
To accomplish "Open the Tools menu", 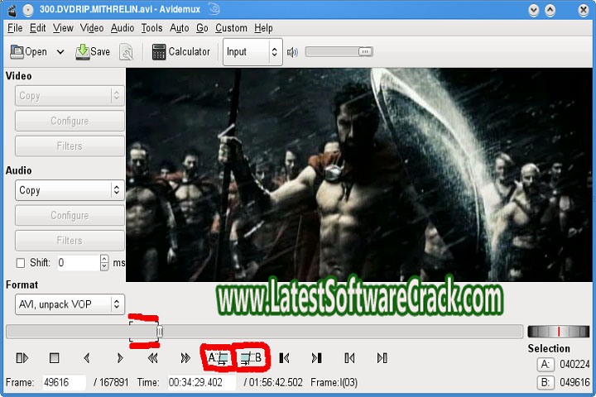I will point(151,28).
